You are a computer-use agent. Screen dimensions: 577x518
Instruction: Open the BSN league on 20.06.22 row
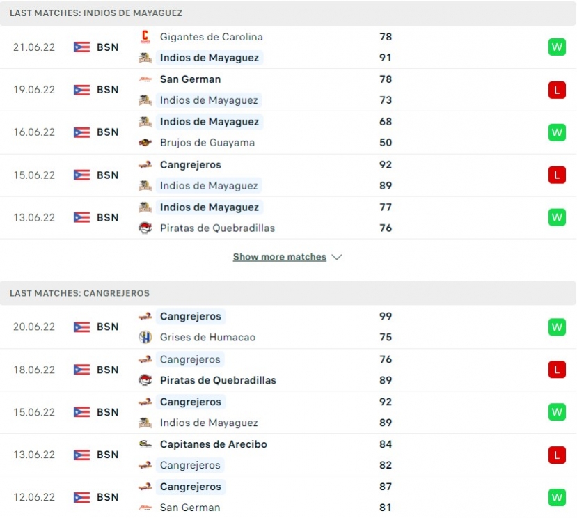pos(107,327)
